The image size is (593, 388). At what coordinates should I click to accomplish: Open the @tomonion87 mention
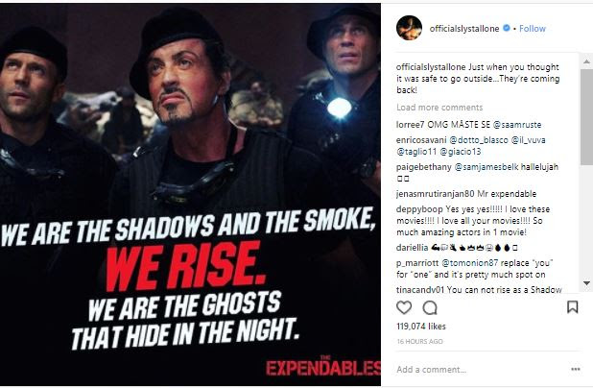pyautogui.click(x=470, y=263)
